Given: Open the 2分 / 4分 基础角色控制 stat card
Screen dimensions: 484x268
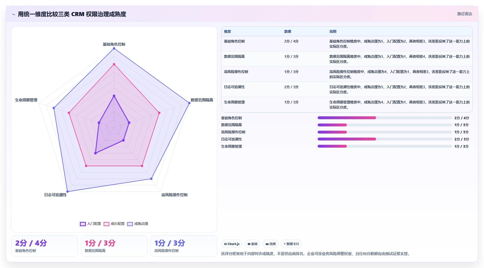Looking at the screenshot, I should [x=44, y=246].
